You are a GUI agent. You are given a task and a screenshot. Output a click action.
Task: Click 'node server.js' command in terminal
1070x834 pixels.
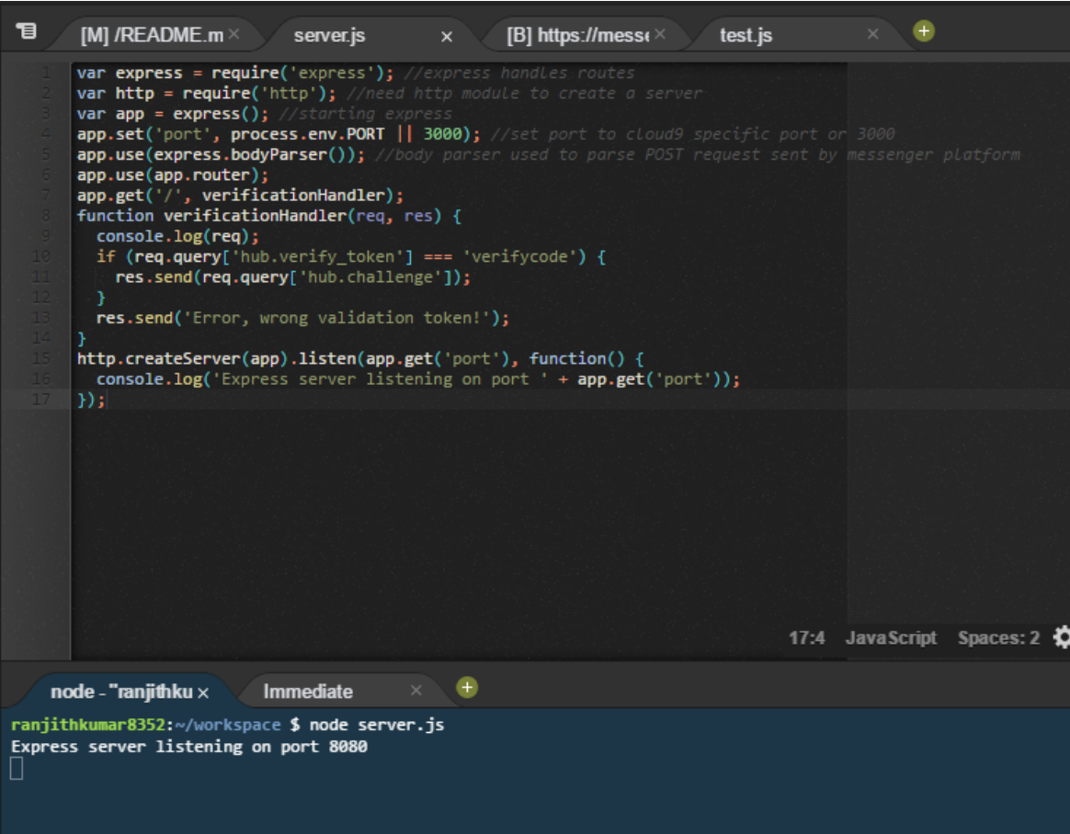click(377, 724)
